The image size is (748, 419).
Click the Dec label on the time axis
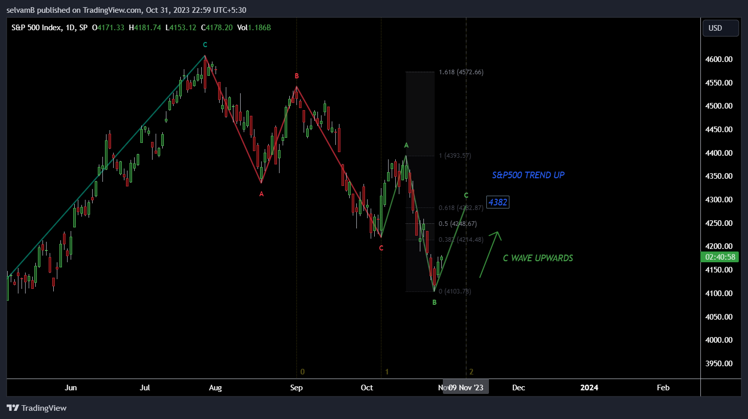click(519, 388)
